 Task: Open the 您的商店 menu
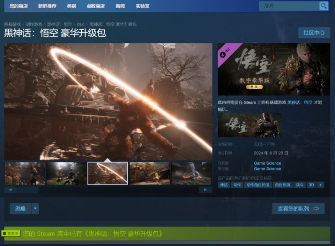point(18,6)
